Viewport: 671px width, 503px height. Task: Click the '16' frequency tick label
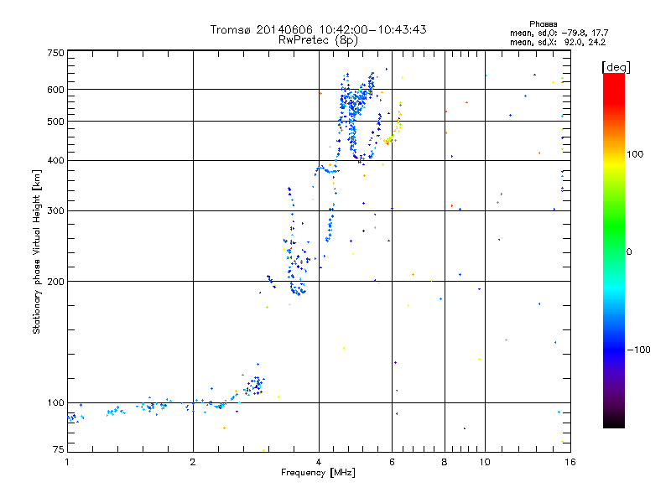click(570, 462)
